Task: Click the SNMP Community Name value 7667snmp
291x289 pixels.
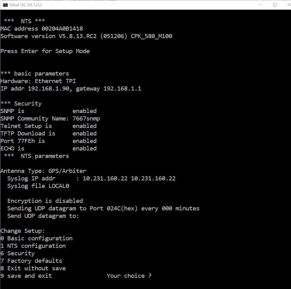Action: [x=86, y=119]
